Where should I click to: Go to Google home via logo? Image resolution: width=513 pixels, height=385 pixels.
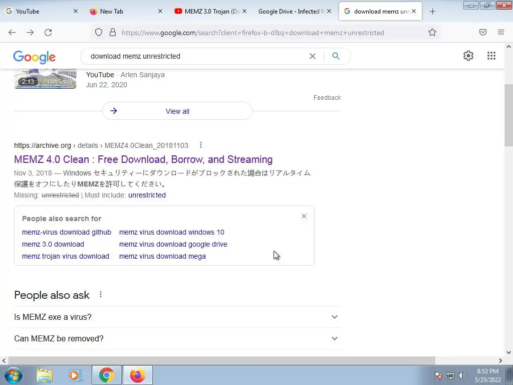(35, 57)
